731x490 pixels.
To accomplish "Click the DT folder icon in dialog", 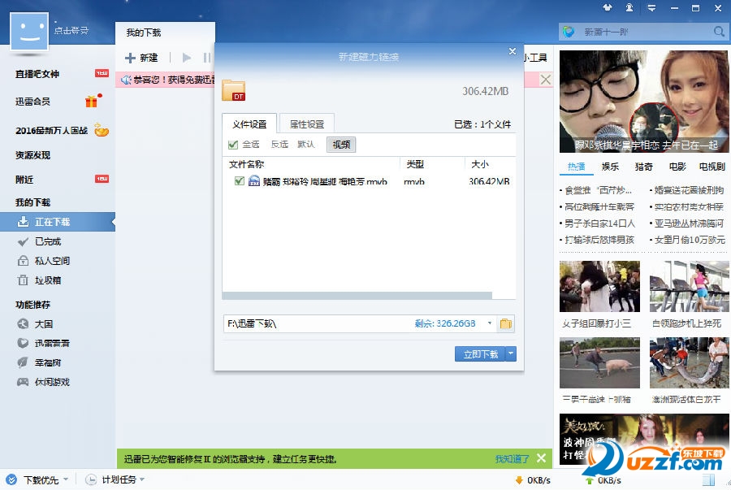I will click(234, 90).
